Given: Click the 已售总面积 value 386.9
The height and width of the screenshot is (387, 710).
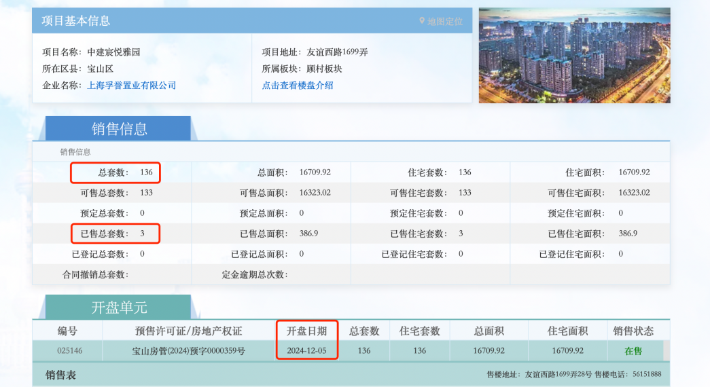Looking at the screenshot, I should coord(308,234).
